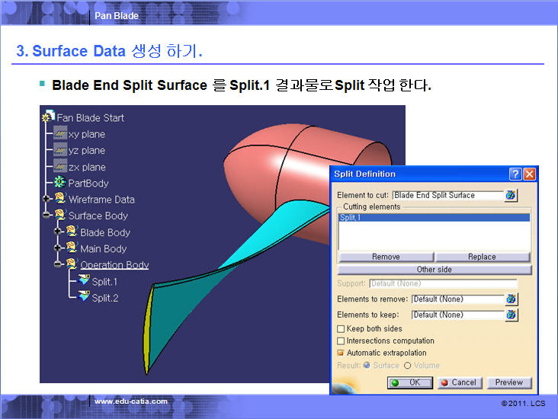Screen dimensions: 558x419
Task: Click icon next to Elements to keep field
Action: [x=511, y=315]
